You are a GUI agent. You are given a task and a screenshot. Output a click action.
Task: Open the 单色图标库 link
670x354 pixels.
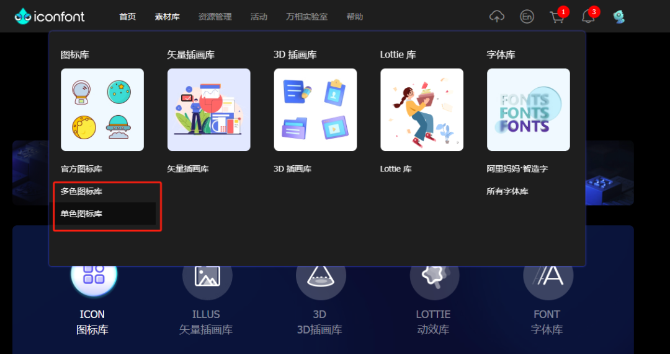[81, 214]
